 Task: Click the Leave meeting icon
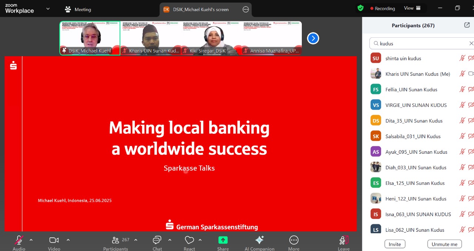[344, 240]
